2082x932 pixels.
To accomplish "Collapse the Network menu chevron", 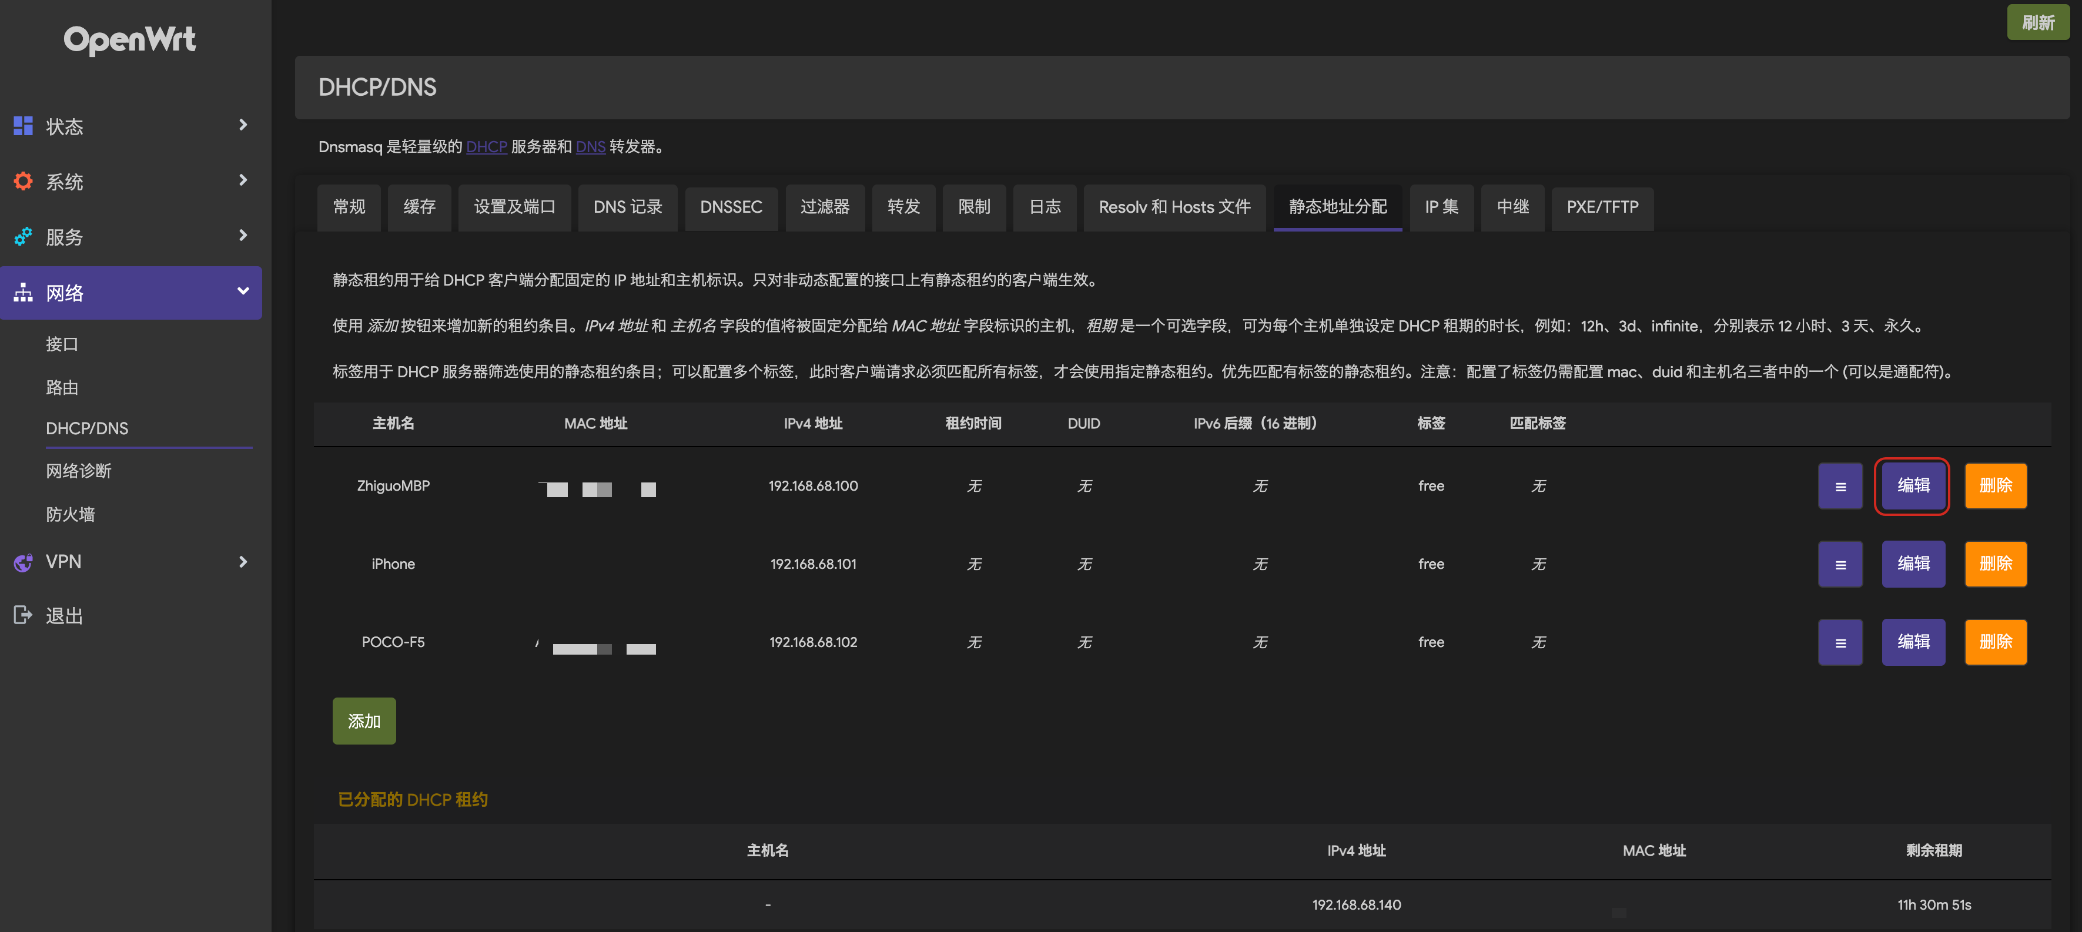I will click(x=242, y=292).
